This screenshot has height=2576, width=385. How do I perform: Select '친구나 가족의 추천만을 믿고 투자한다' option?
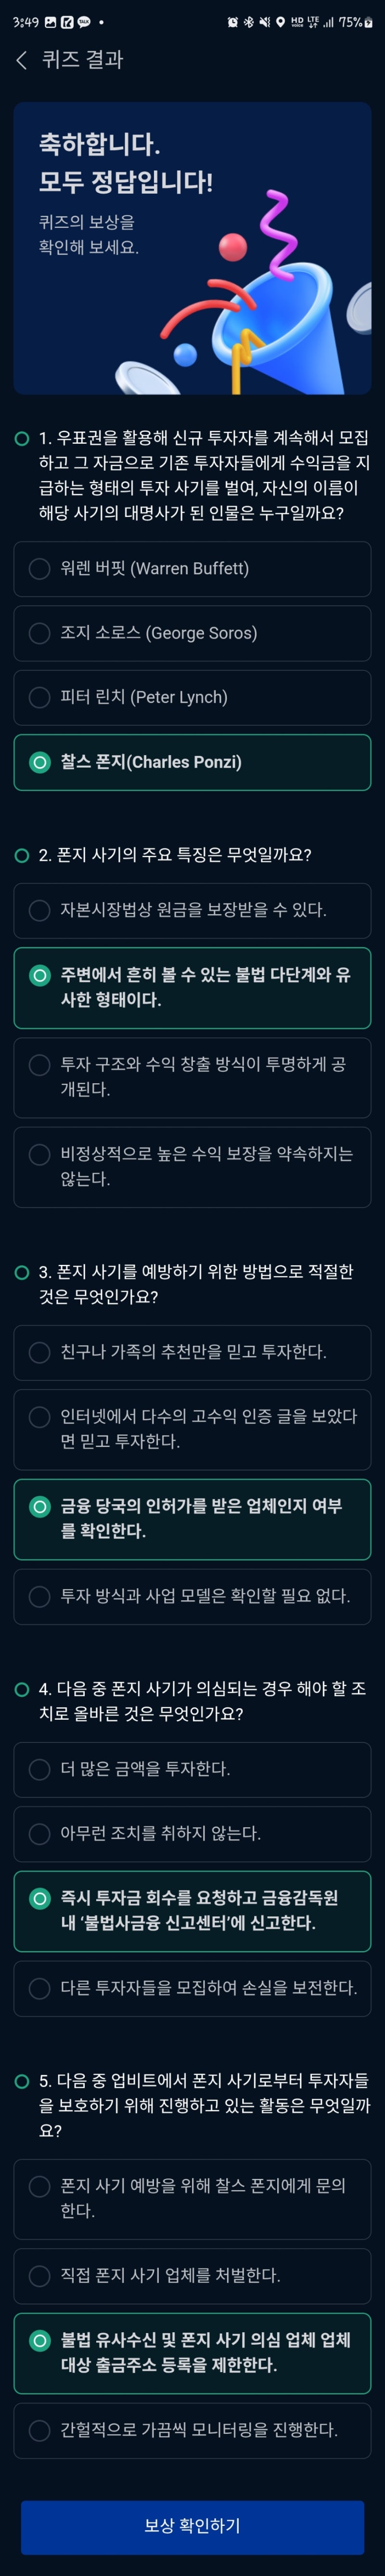coord(192,1352)
